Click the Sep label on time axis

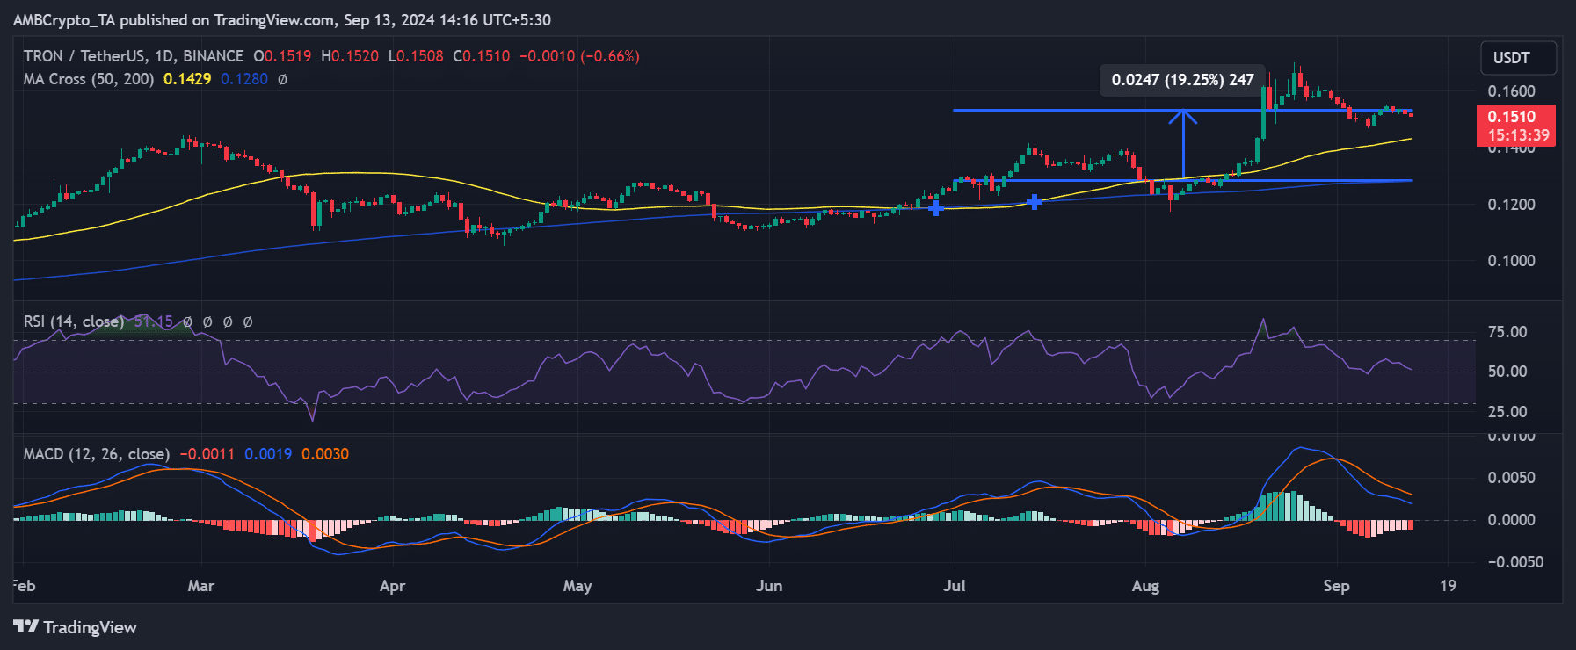[x=1336, y=586]
